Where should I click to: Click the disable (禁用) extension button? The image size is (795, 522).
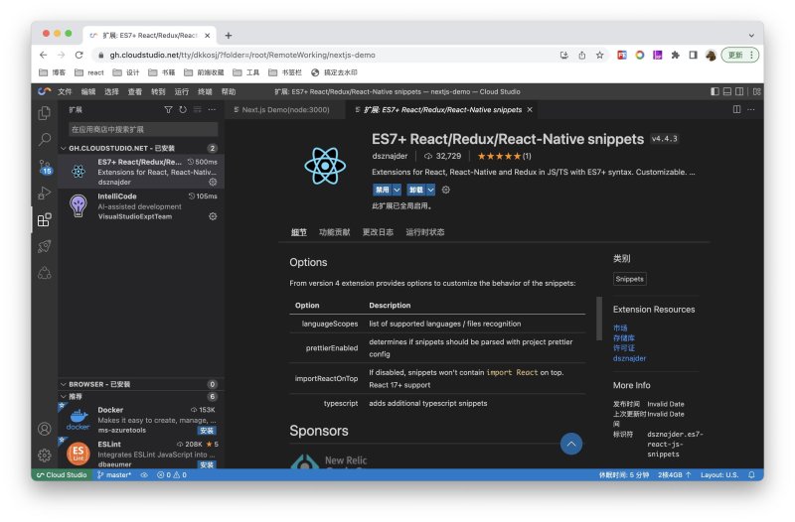pyautogui.click(x=383, y=190)
